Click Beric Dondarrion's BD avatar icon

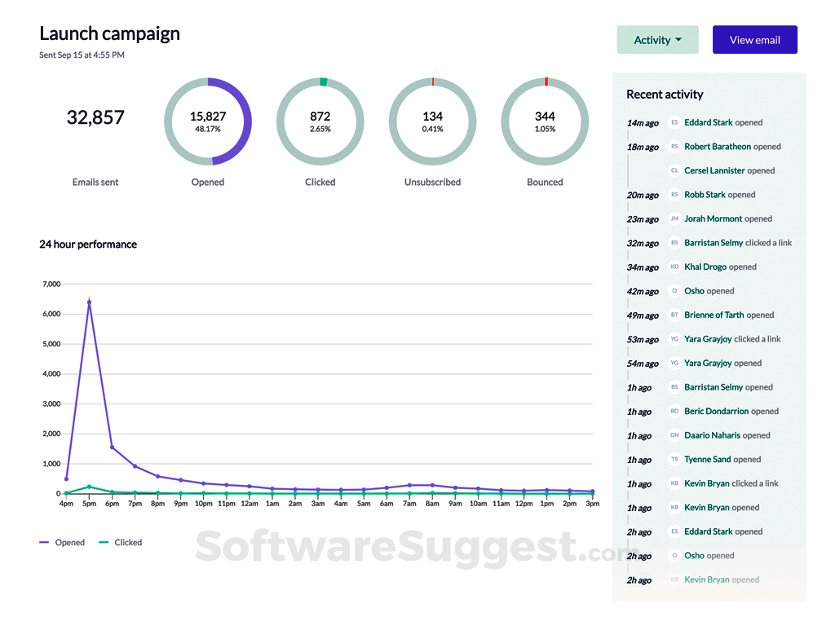point(674,411)
